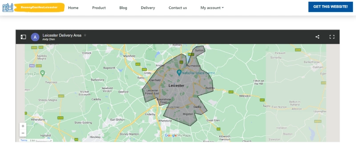This screenshot has height=161, width=356.
Task: Click the purple Andy Chen avatar icon
Action: [35, 37]
